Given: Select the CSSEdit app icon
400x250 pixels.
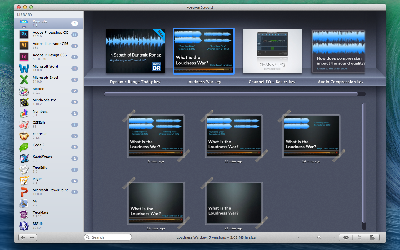Looking at the screenshot, I should 24,125.
